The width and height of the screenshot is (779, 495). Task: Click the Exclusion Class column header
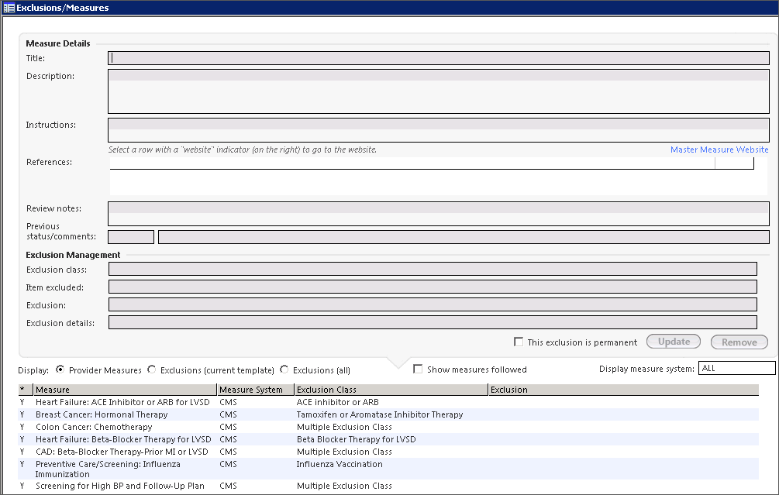[390, 390]
